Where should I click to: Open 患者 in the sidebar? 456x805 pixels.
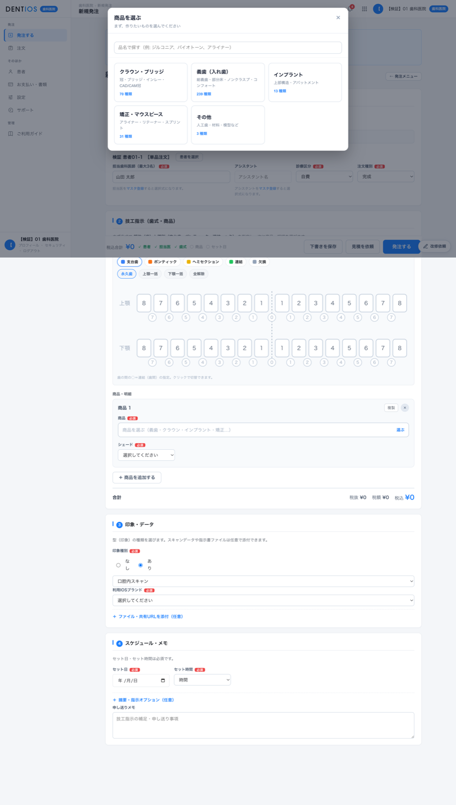click(35, 72)
